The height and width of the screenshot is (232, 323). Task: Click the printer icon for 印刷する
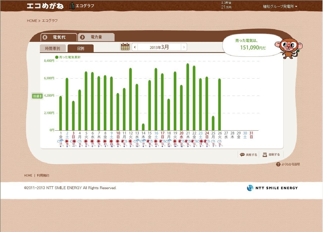(265, 155)
